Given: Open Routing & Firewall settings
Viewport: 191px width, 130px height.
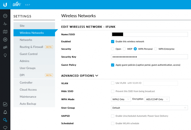Looking at the screenshot, I should point(34,47).
